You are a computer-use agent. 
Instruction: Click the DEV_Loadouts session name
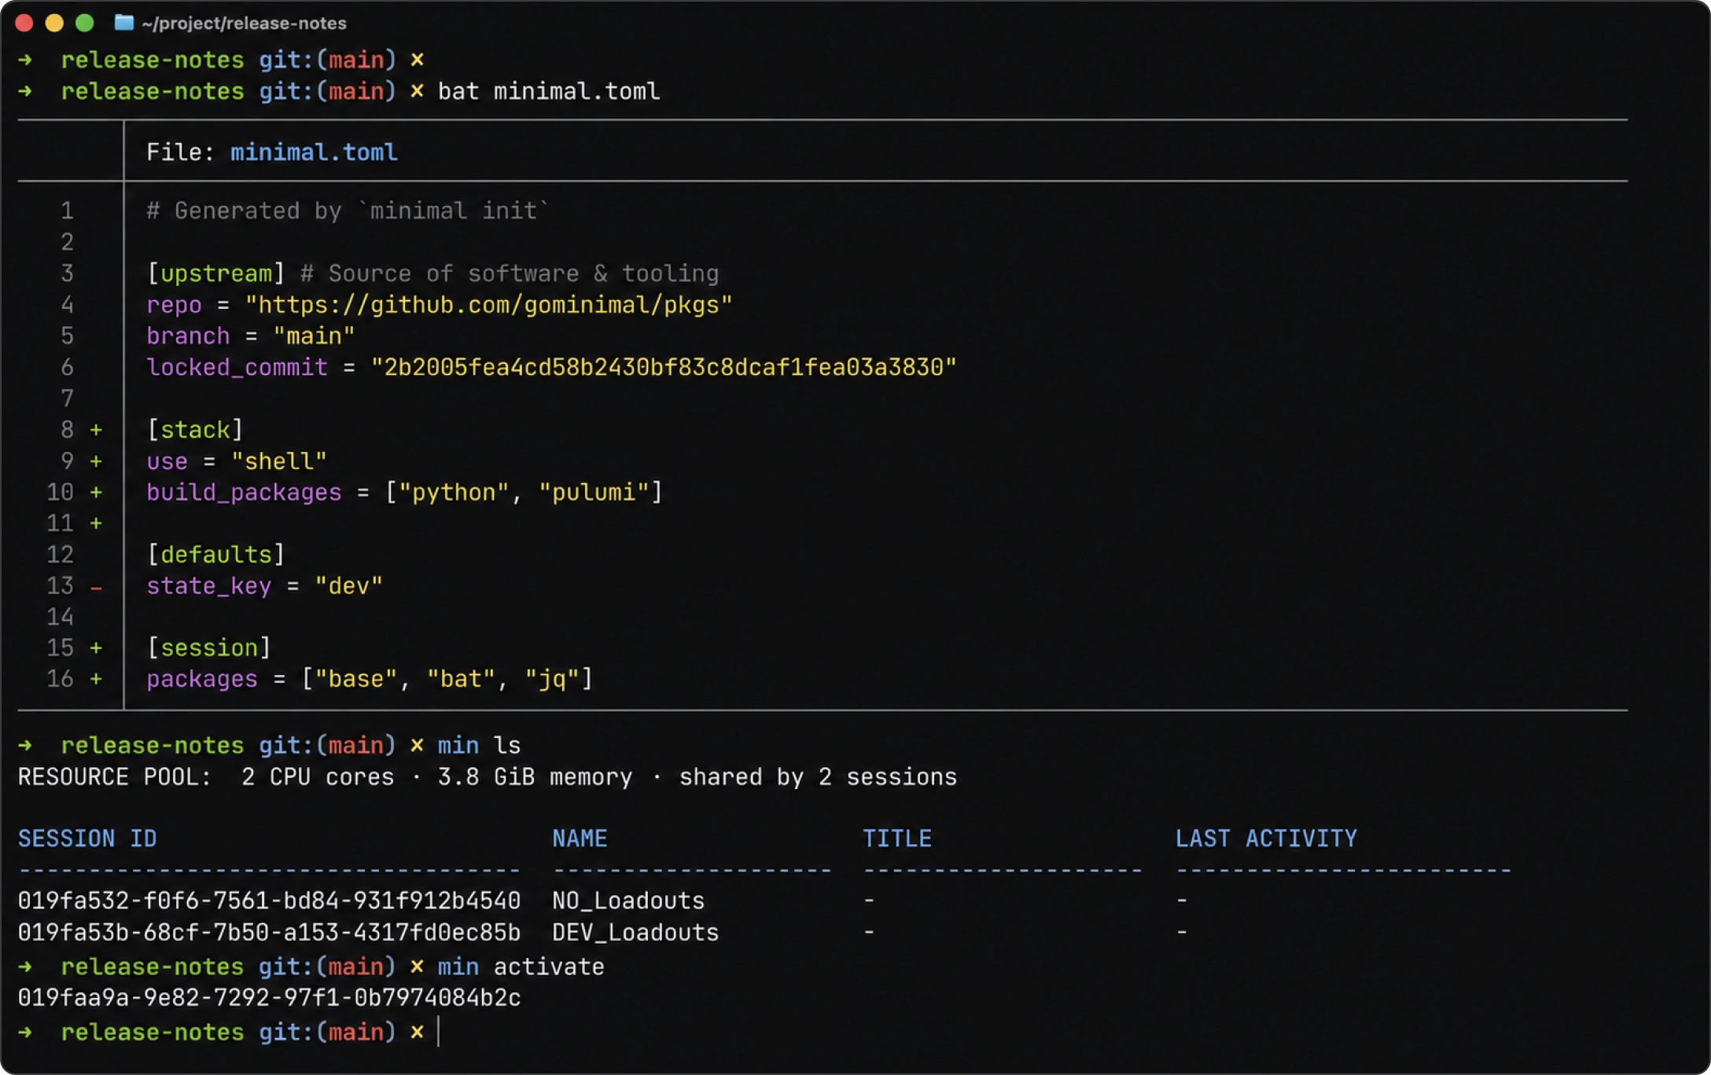[635, 933]
